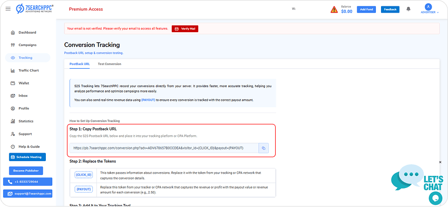Click the Profile sidebar icon
The image size is (448, 207).
pyautogui.click(x=13, y=108)
